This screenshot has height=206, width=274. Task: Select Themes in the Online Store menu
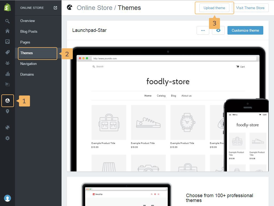tap(37, 53)
